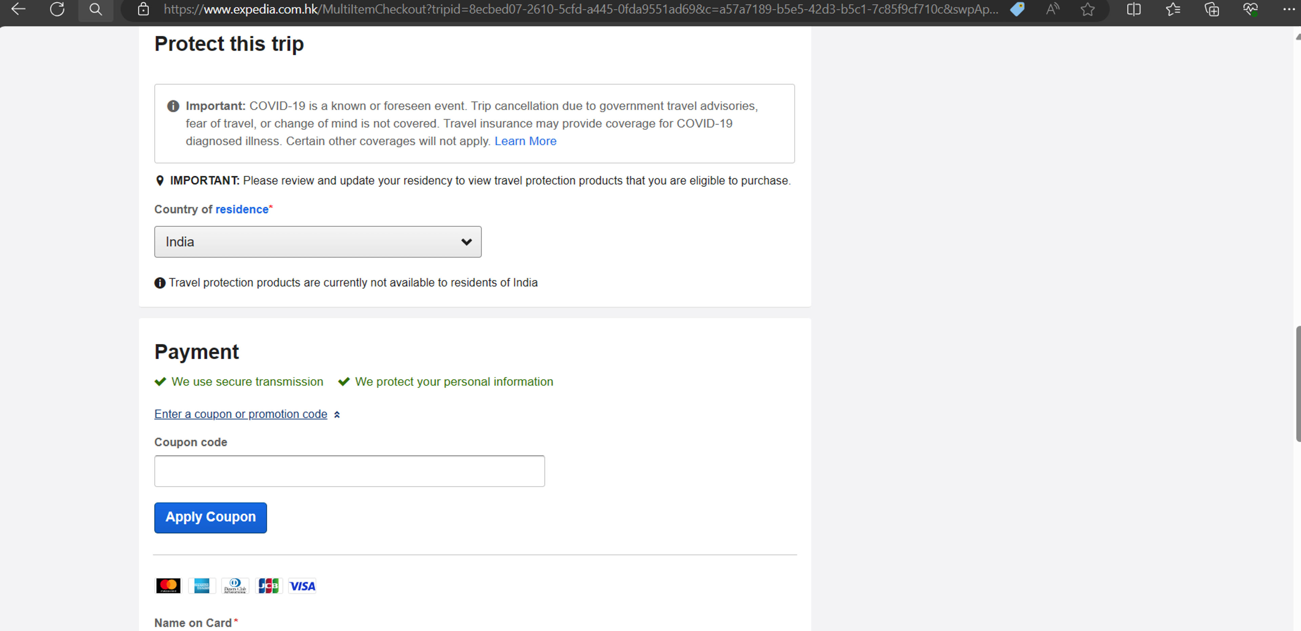Click the 'We use secure transmission' text
The width and height of the screenshot is (1301, 631).
[247, 382]
